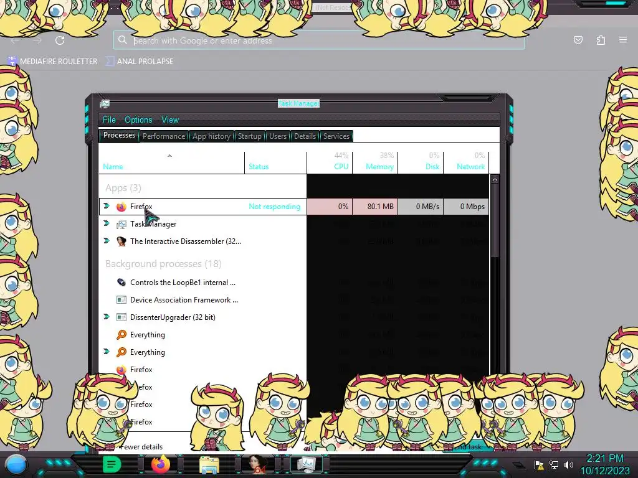Click the taskbar clock showing 2:21 PM

point(604,464)
